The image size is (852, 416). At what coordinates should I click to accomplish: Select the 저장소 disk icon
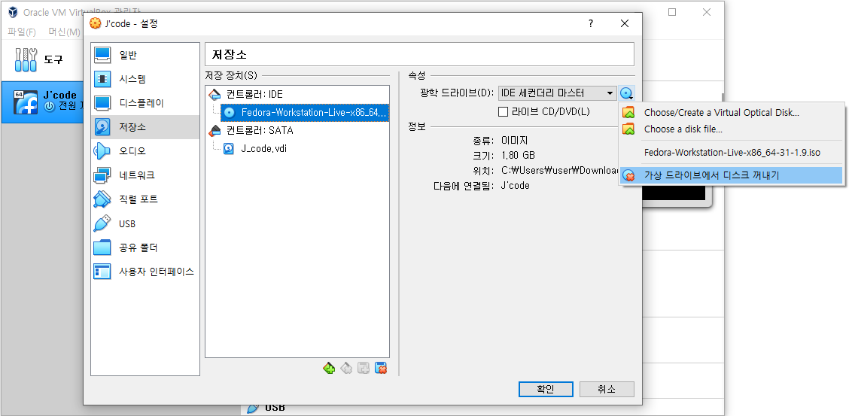point(102,127)
